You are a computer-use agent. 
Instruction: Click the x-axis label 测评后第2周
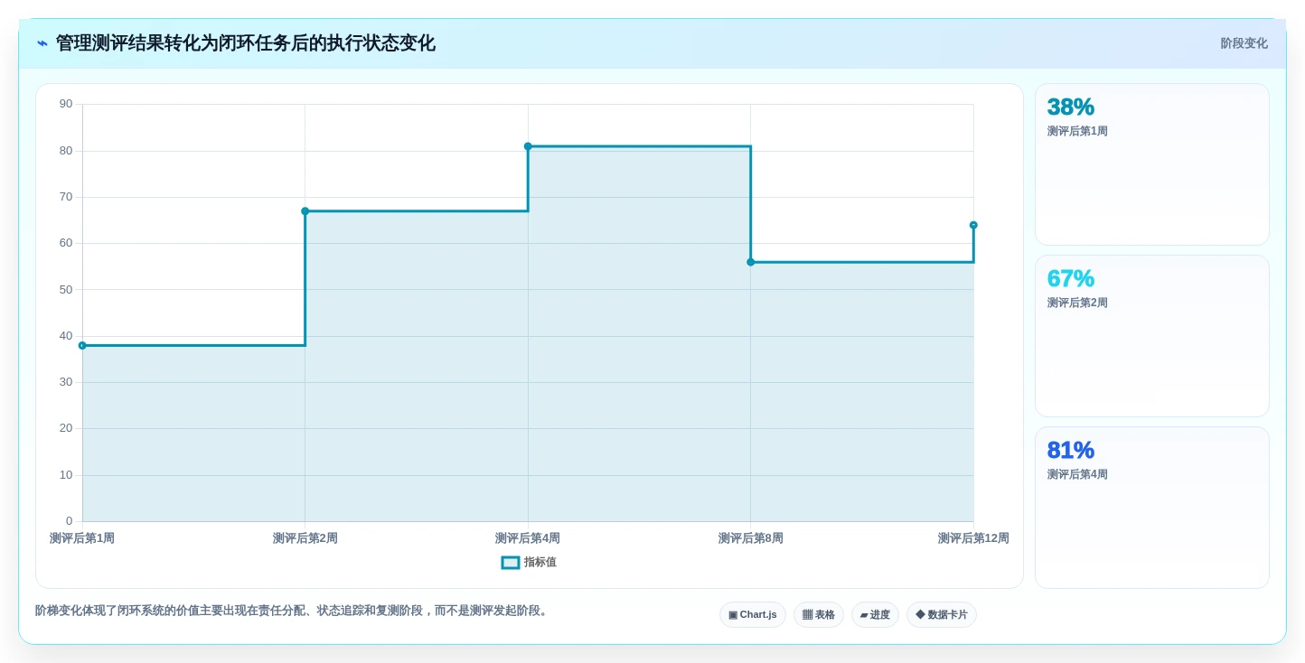click(x=305, y=538)
